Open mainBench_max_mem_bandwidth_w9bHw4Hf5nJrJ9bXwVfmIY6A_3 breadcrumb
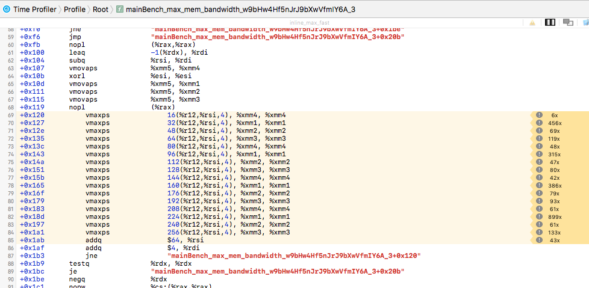The height and width of the screenshot is (288, 589). 240,10
